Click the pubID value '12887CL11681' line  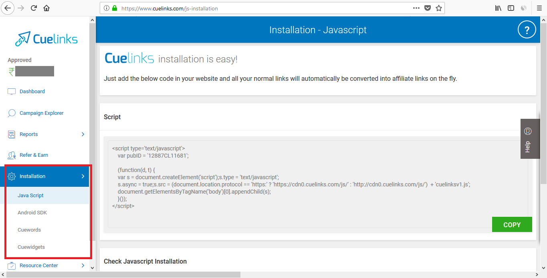coord(153,156)
